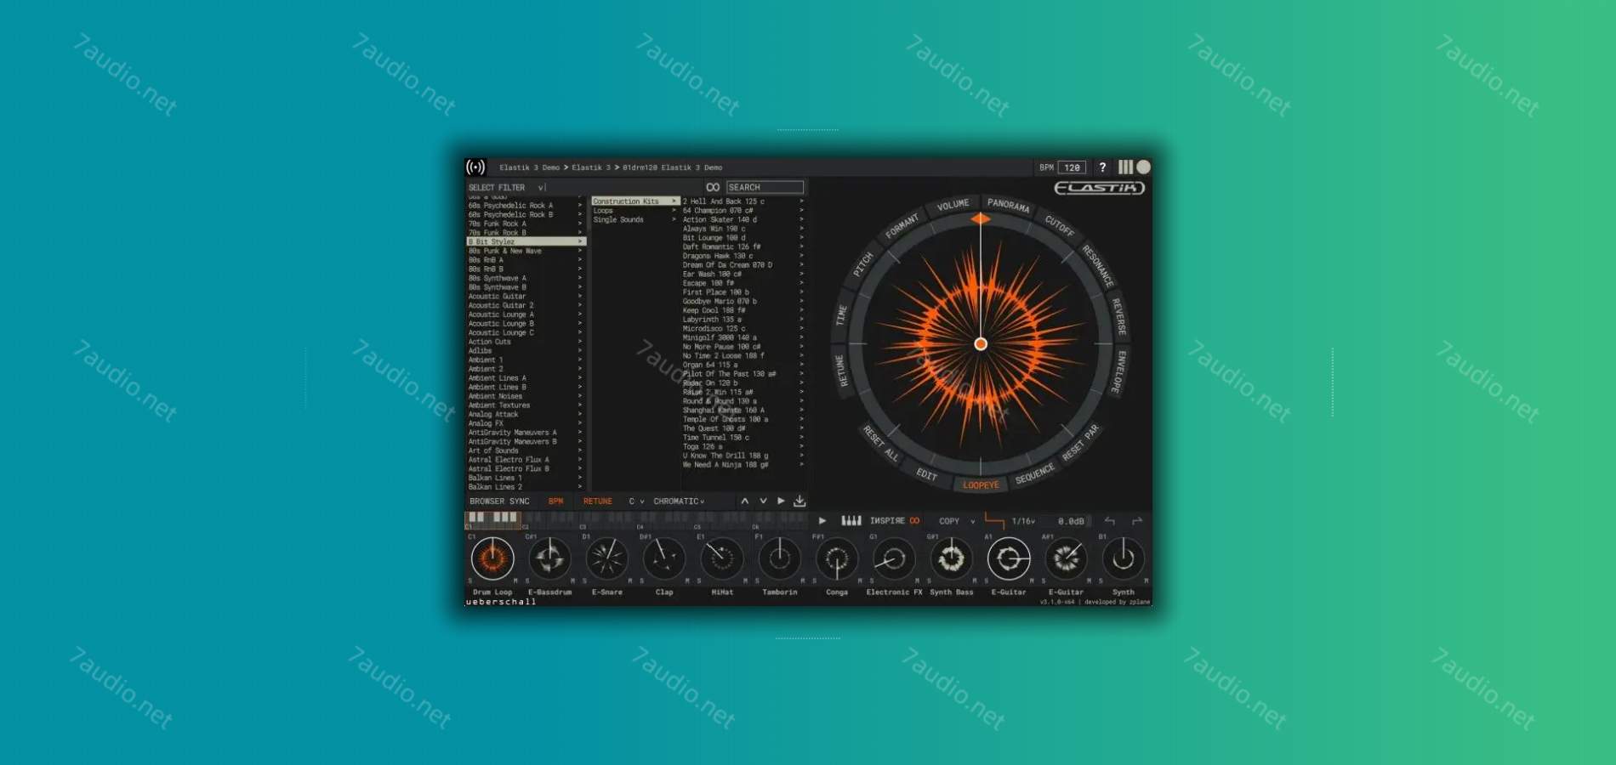Click the BPM value field showing 120
This screenshot has width=1616, height=765.
click(x=1073, y=167)
